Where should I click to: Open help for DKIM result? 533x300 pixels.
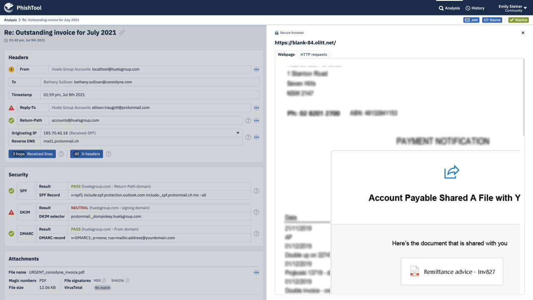click(257, 212)
